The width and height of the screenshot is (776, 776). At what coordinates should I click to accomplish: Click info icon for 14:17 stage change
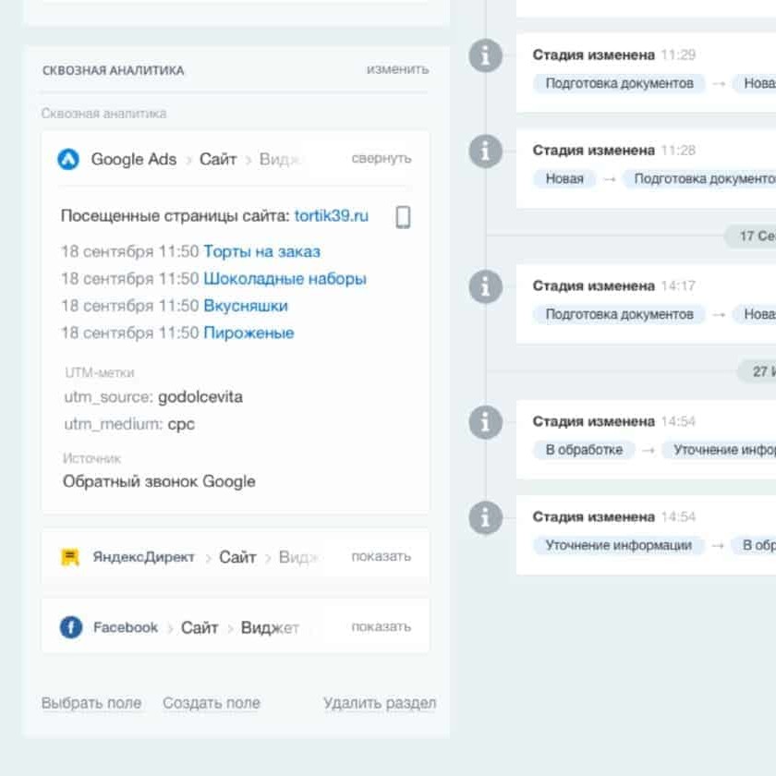[x=486, y=286]
